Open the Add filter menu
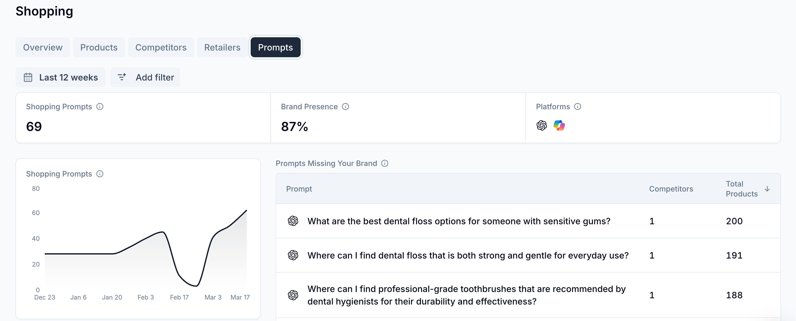Image resolution: width=796 pixels, height=321 pixels. [146, 77]
